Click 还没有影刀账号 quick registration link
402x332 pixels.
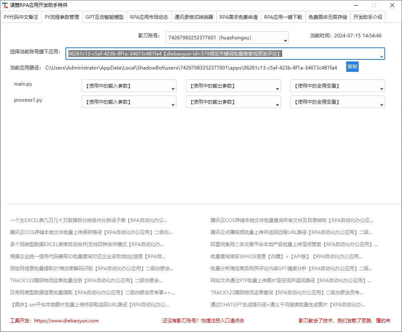coord(203,321)
